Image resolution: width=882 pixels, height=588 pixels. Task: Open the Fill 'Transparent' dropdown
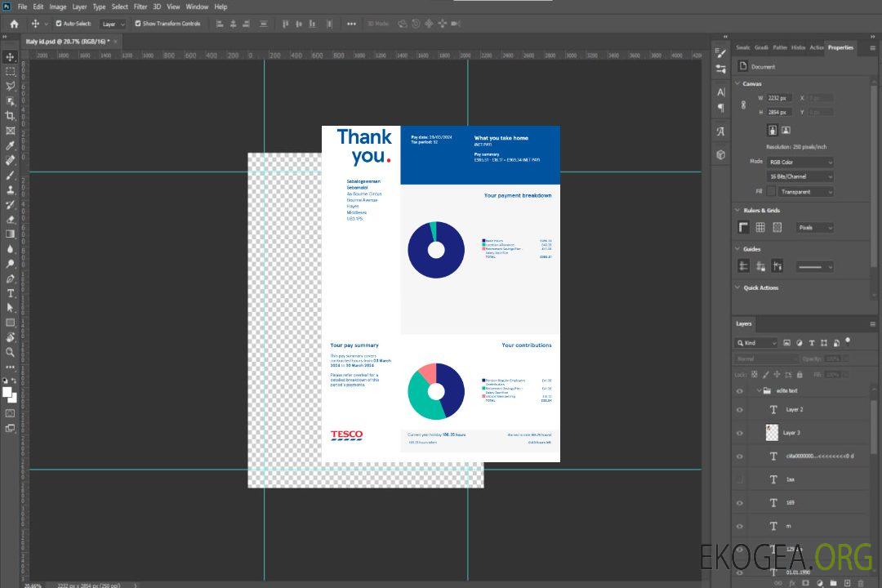point(806,192)
